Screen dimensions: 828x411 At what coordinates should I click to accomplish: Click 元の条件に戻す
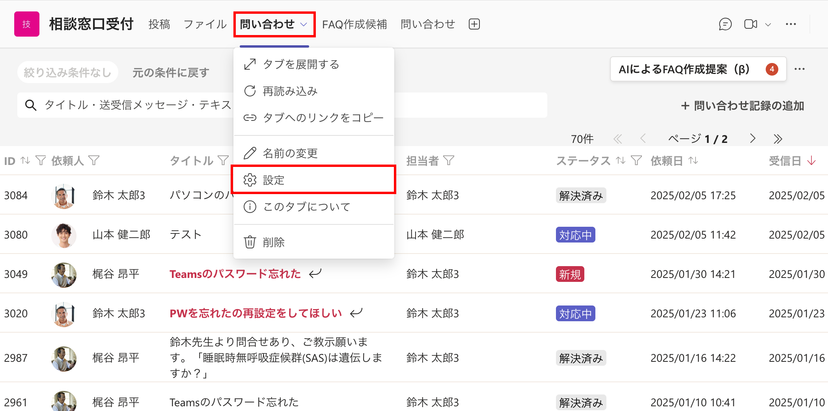[x=171, y=72]
